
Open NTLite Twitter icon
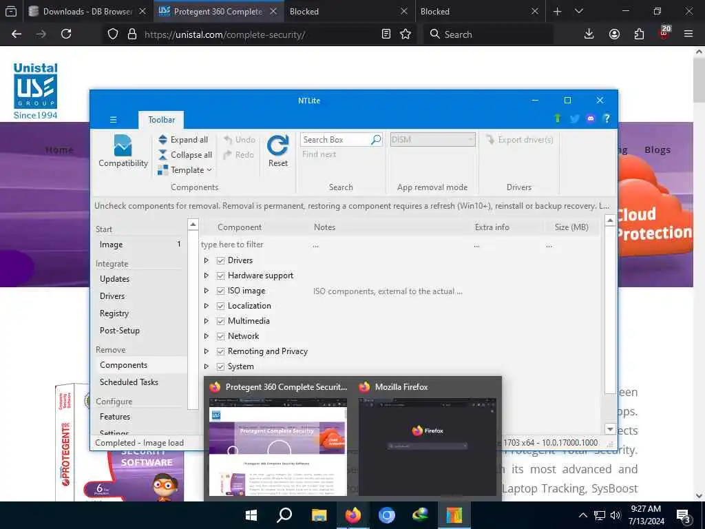click(574, 118)
